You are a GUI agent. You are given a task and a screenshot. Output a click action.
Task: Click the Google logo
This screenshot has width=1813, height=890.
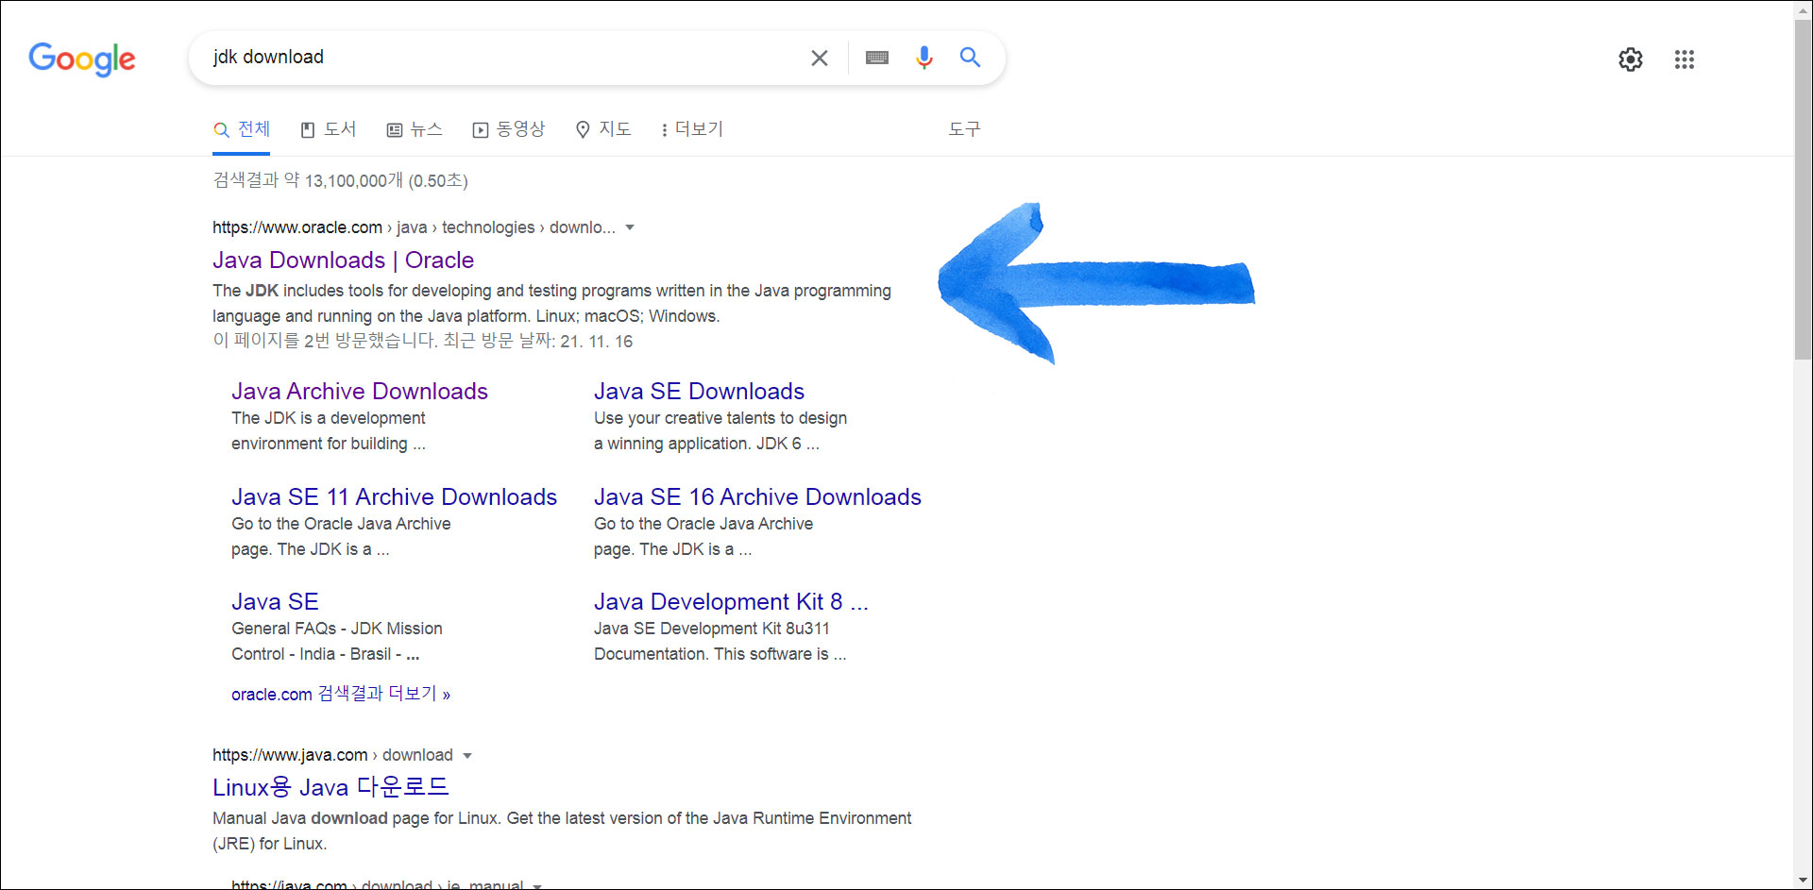pos(82,59)
